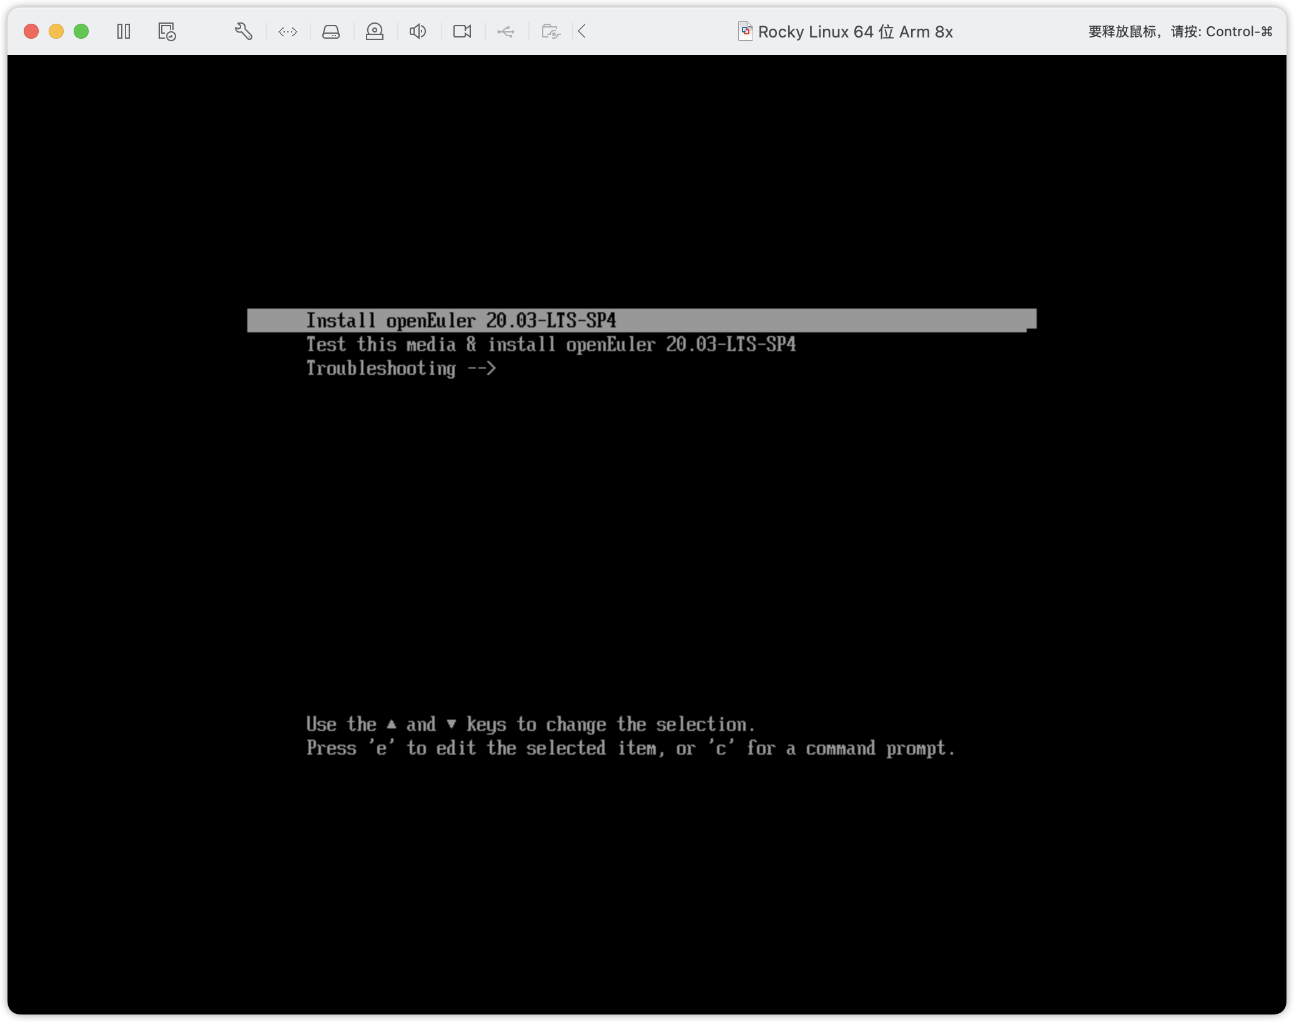Click the hard disk icon
Image resolution: width=1294 pixels, height=1022 pixels.
[331, 31]
